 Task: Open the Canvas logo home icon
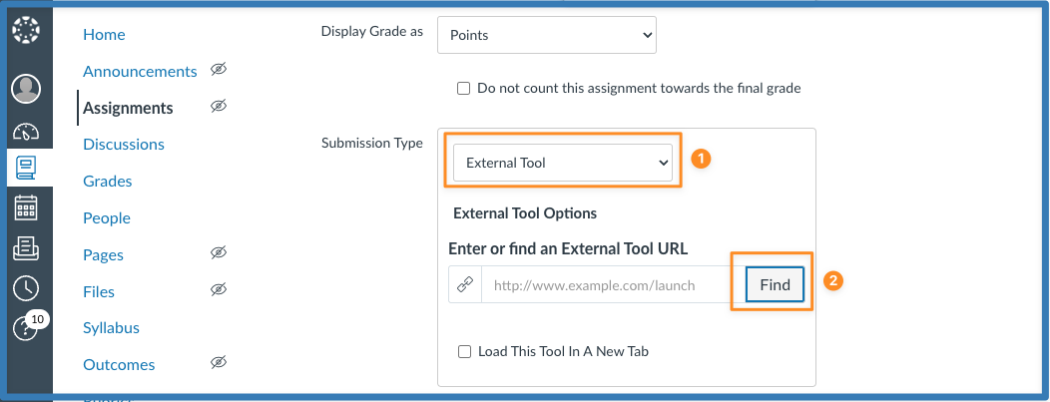26,31
